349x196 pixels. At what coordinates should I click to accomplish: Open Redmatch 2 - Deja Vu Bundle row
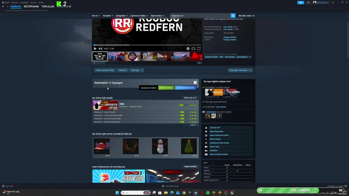point(145,112)
